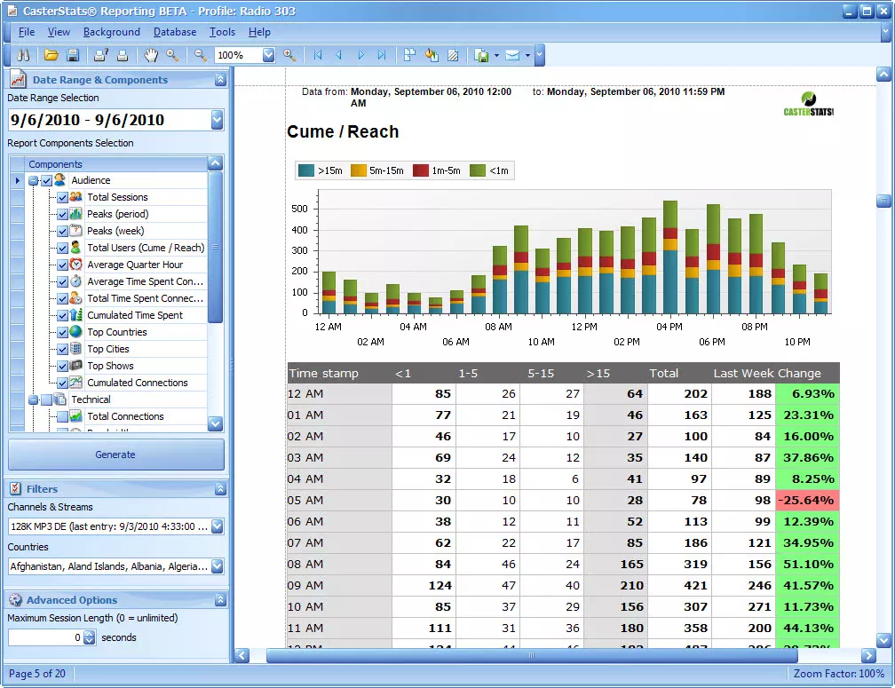Image resolution: width=895 pixels, height=688 pixels.
Task: Open the Database menu
Action: click(x=175, y=32)
